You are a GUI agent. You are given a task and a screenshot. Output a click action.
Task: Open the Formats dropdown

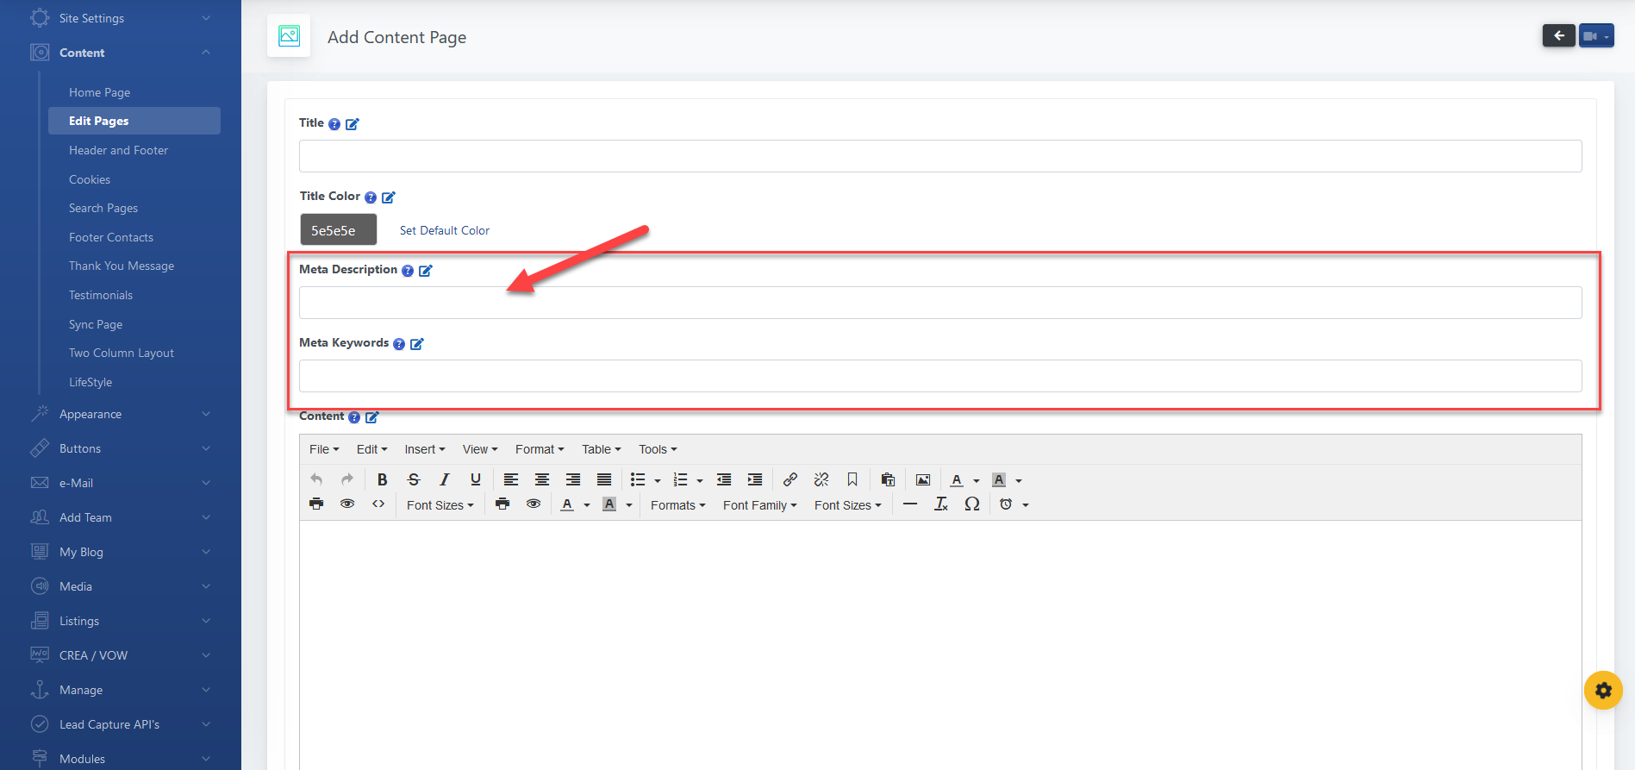coord(677,505)
